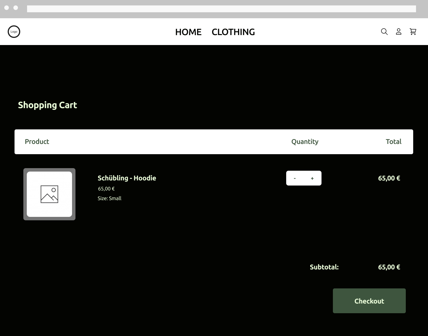Screen dimensions: 428x336
Task: Click the Total column header
Action: click(x=394, y=142)
